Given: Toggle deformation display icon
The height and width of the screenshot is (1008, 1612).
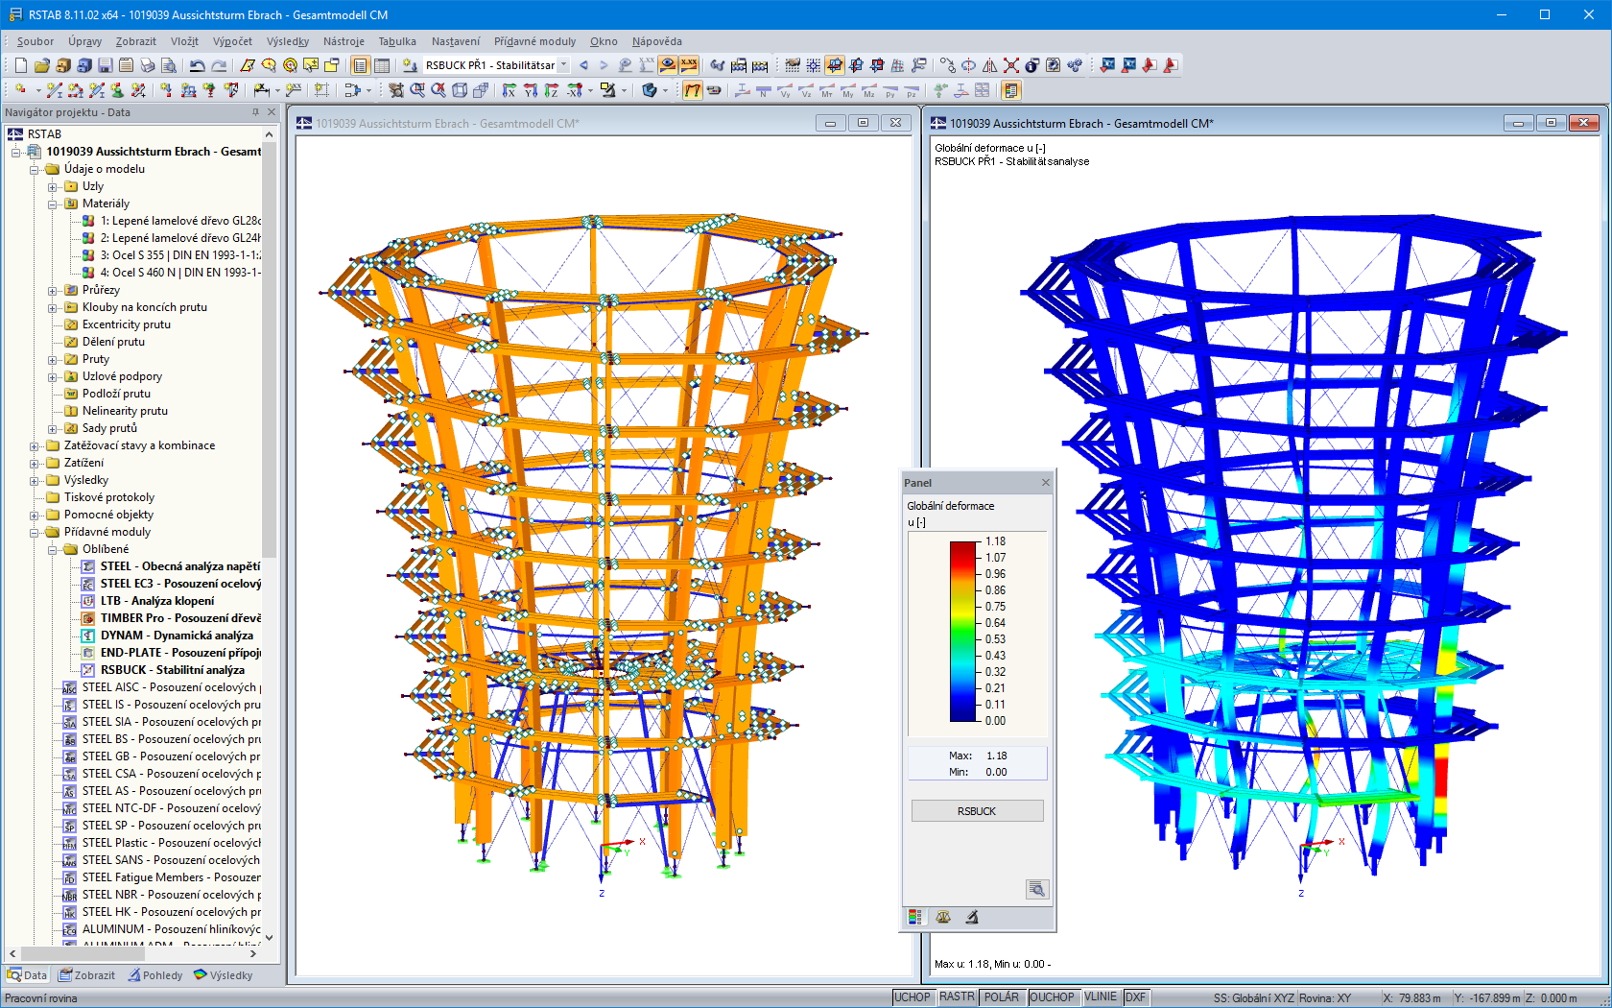Looking at the screenshot, I should (692, 90).
